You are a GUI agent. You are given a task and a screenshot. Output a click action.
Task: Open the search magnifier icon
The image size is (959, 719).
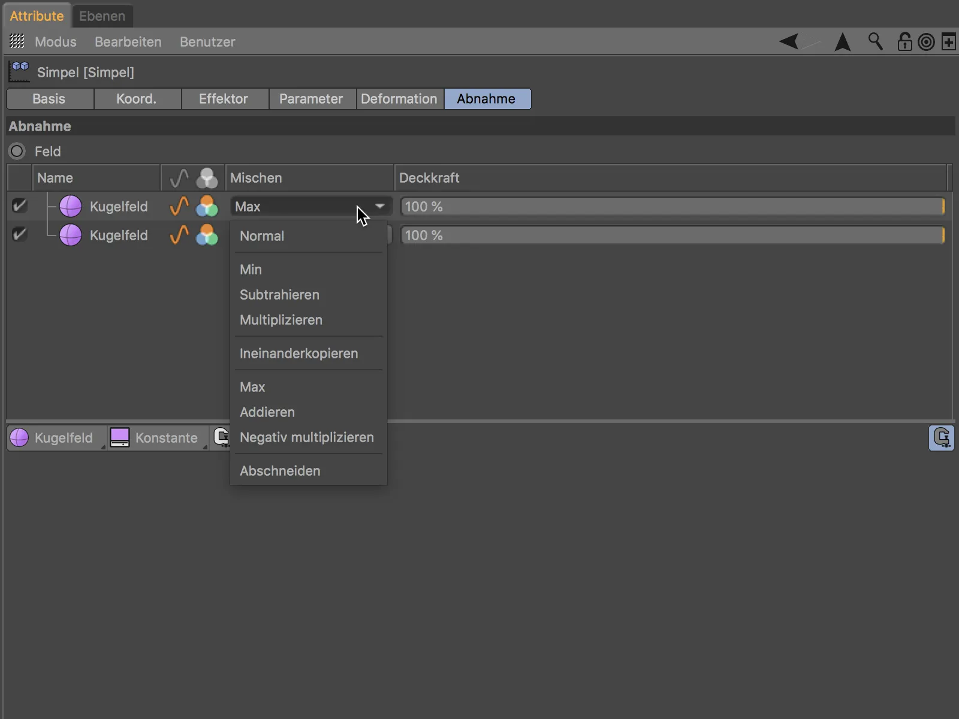point(876,41)
